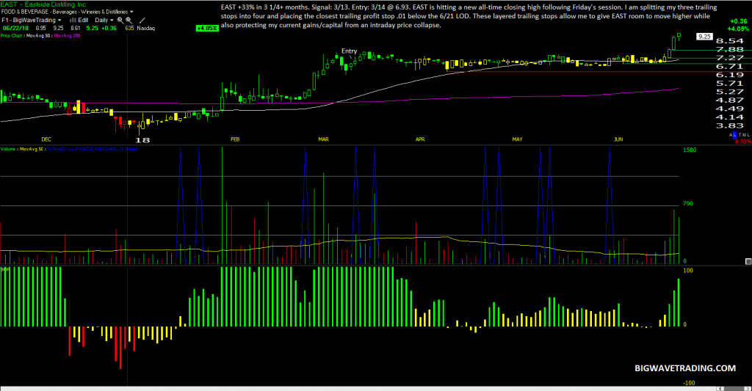Image resolution: width=752 pixels, height=391 pixels.
Task: Click the MovAvg 50 indicator label
Action: [38, 35]
